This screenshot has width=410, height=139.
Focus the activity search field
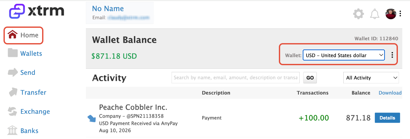(x=235, y=78)
